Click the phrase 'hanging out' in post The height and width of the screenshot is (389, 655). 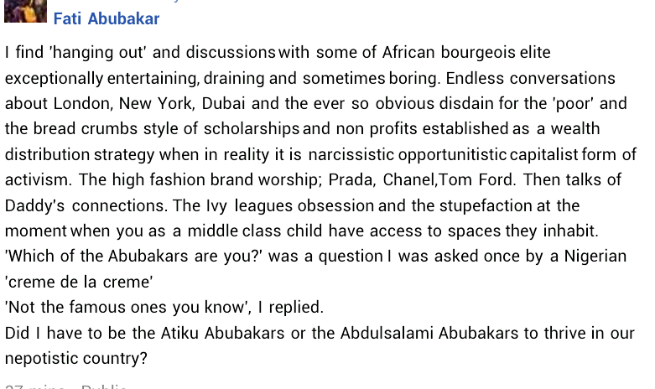(98, 53)
